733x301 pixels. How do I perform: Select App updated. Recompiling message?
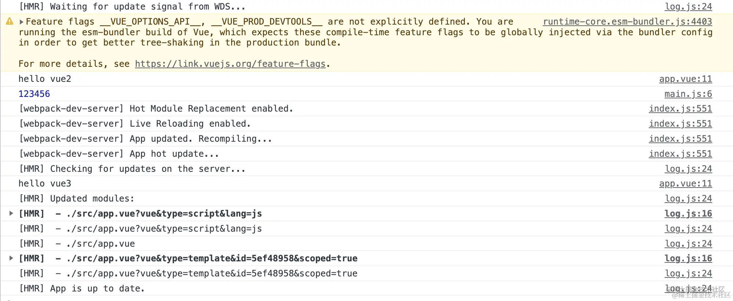tap(146, 139)
